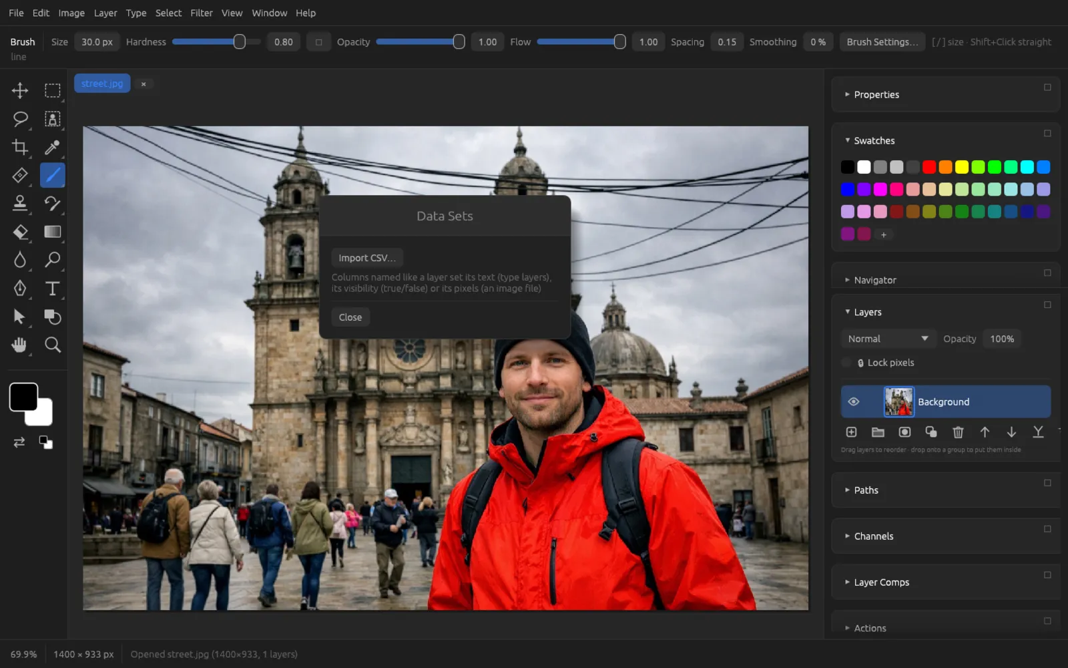Viewport: 1068px width, 668px height.
Task: Toggle the Properties panel corner square
Action: click(1047, 88)
